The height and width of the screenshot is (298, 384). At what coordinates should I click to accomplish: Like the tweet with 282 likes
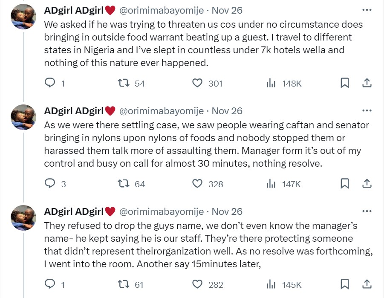[197, 284]
